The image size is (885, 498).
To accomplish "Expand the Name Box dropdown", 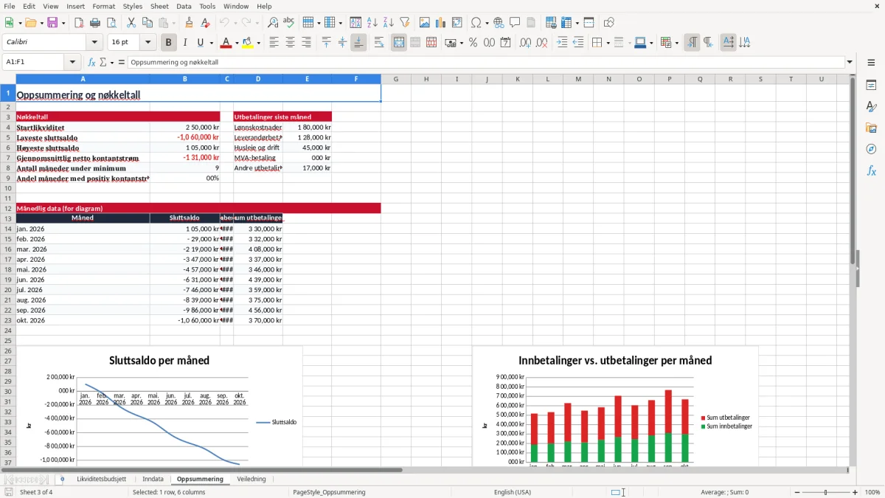I will 72,63.
